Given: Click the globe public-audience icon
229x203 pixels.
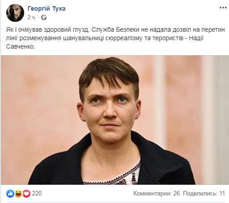Looking at the screenshot, I should [x=44, y=17].
